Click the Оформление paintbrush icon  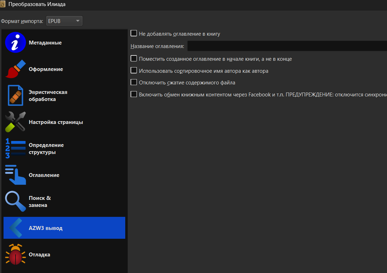pos(16,69)
